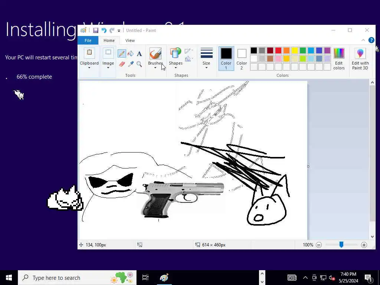Show hidden tray icons chevron
The height and width of the screenshot is (285, 380).
click(305, 278)
